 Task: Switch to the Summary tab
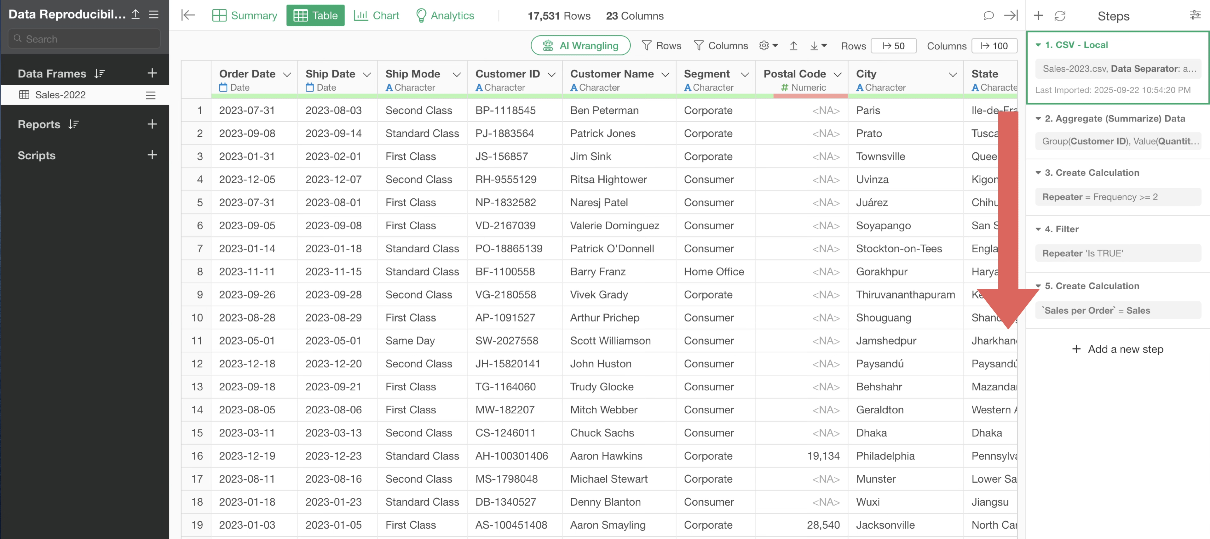pos(245,15)
